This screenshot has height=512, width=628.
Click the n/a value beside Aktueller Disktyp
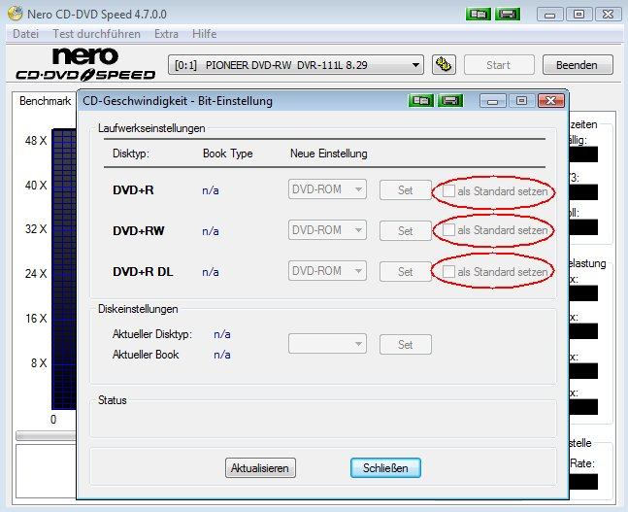(x=222, y=334)
